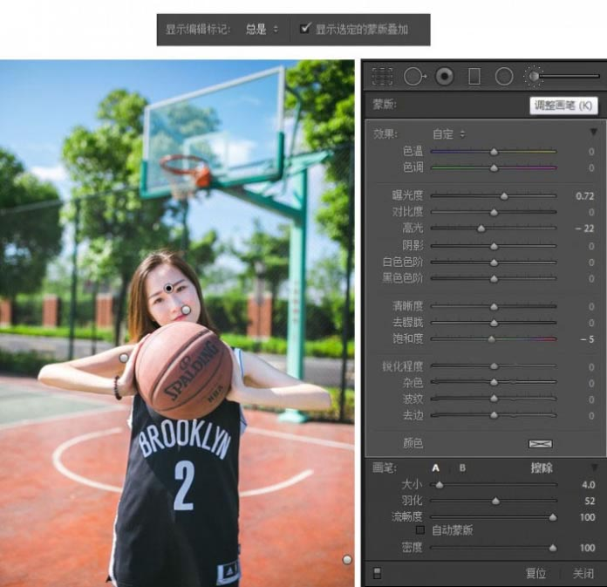The width and height of the screenshot is (607, 587).
Task: Click the 杂色 noise slider handle
Action: coord(494,383)
